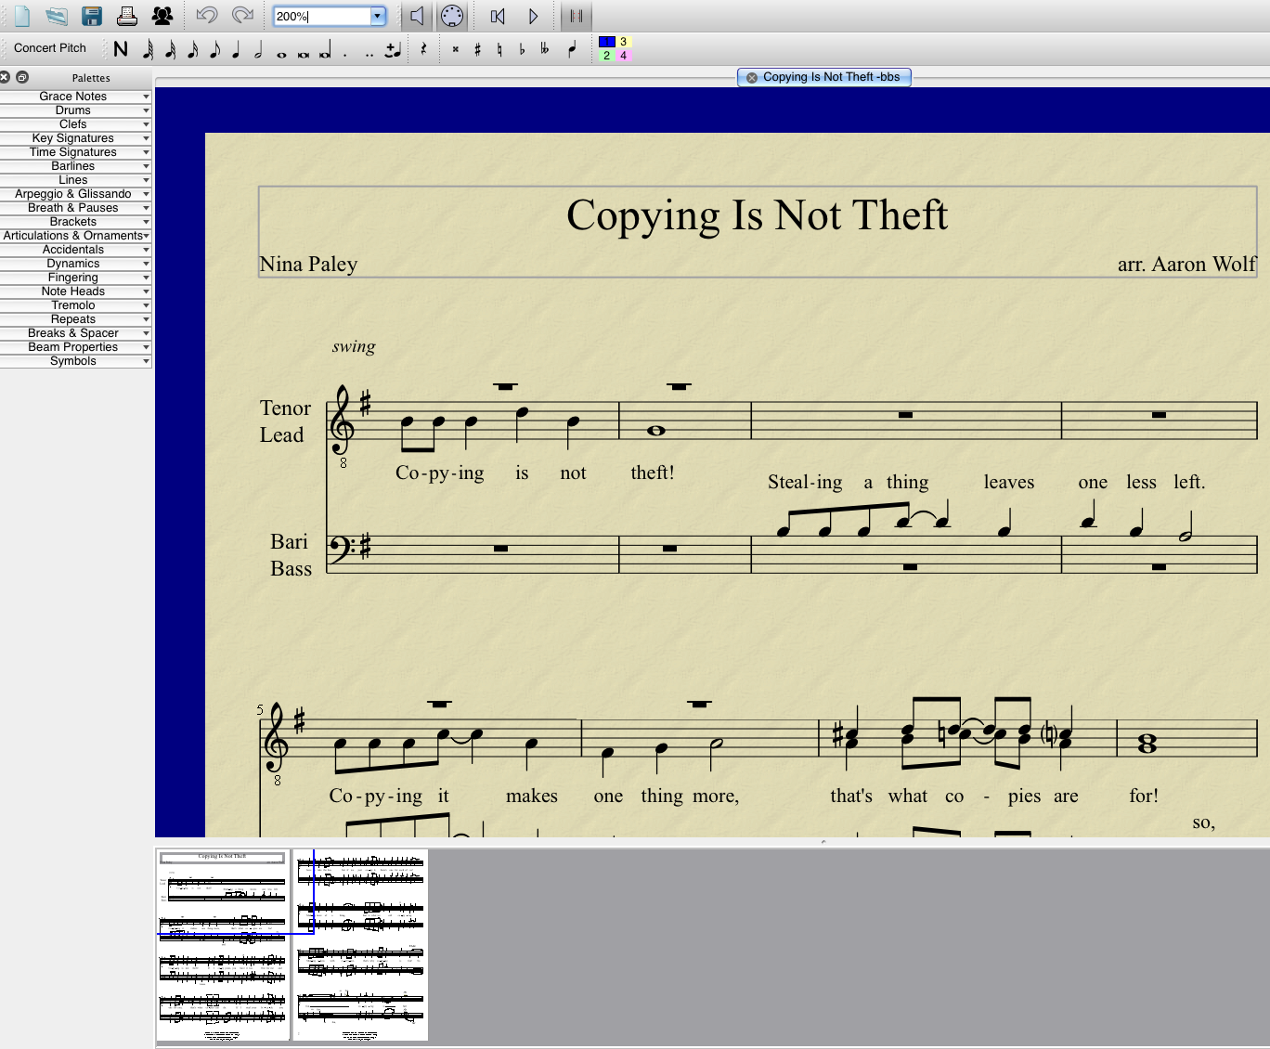Toggle play repeats button
This screenshot has height=1049, width=1270.
[x=577, y=16]
